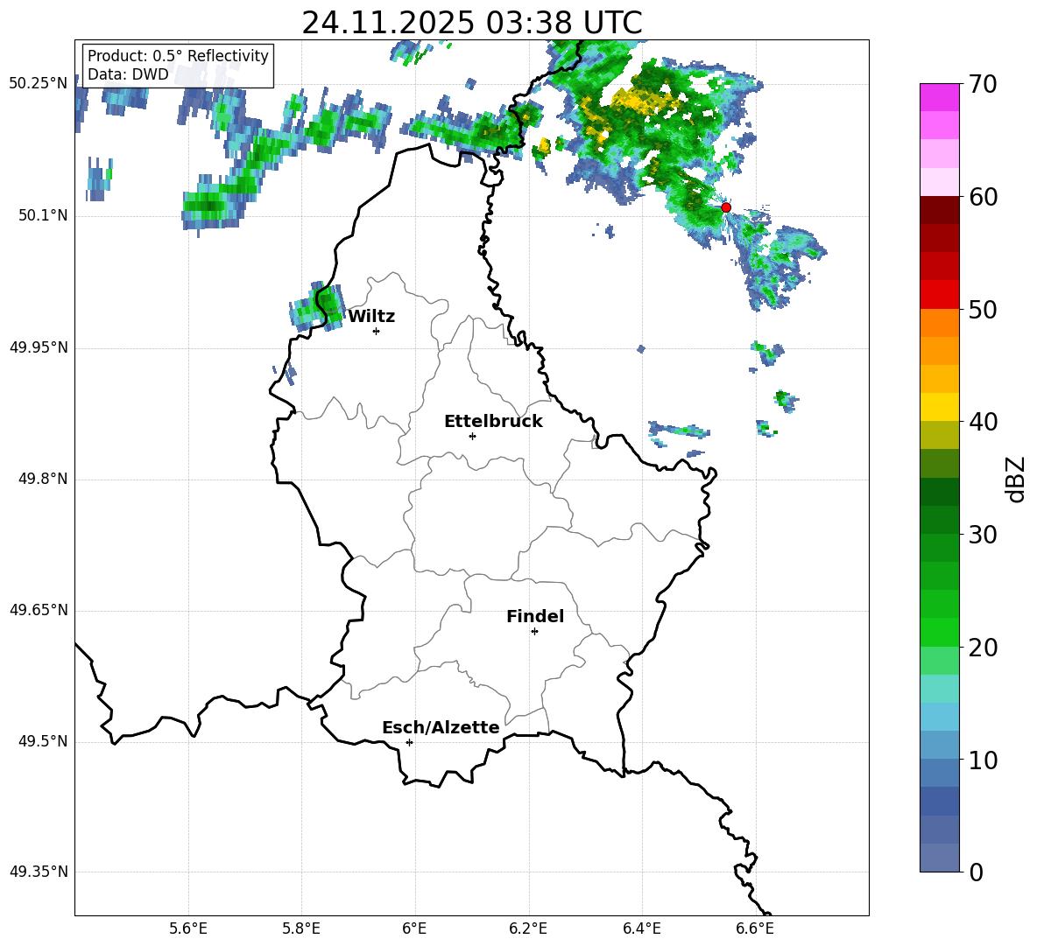The width and height of the screenshot is (1037, 946).
Task: Click the dBZ colorbar axis label
Action: 1015,479
